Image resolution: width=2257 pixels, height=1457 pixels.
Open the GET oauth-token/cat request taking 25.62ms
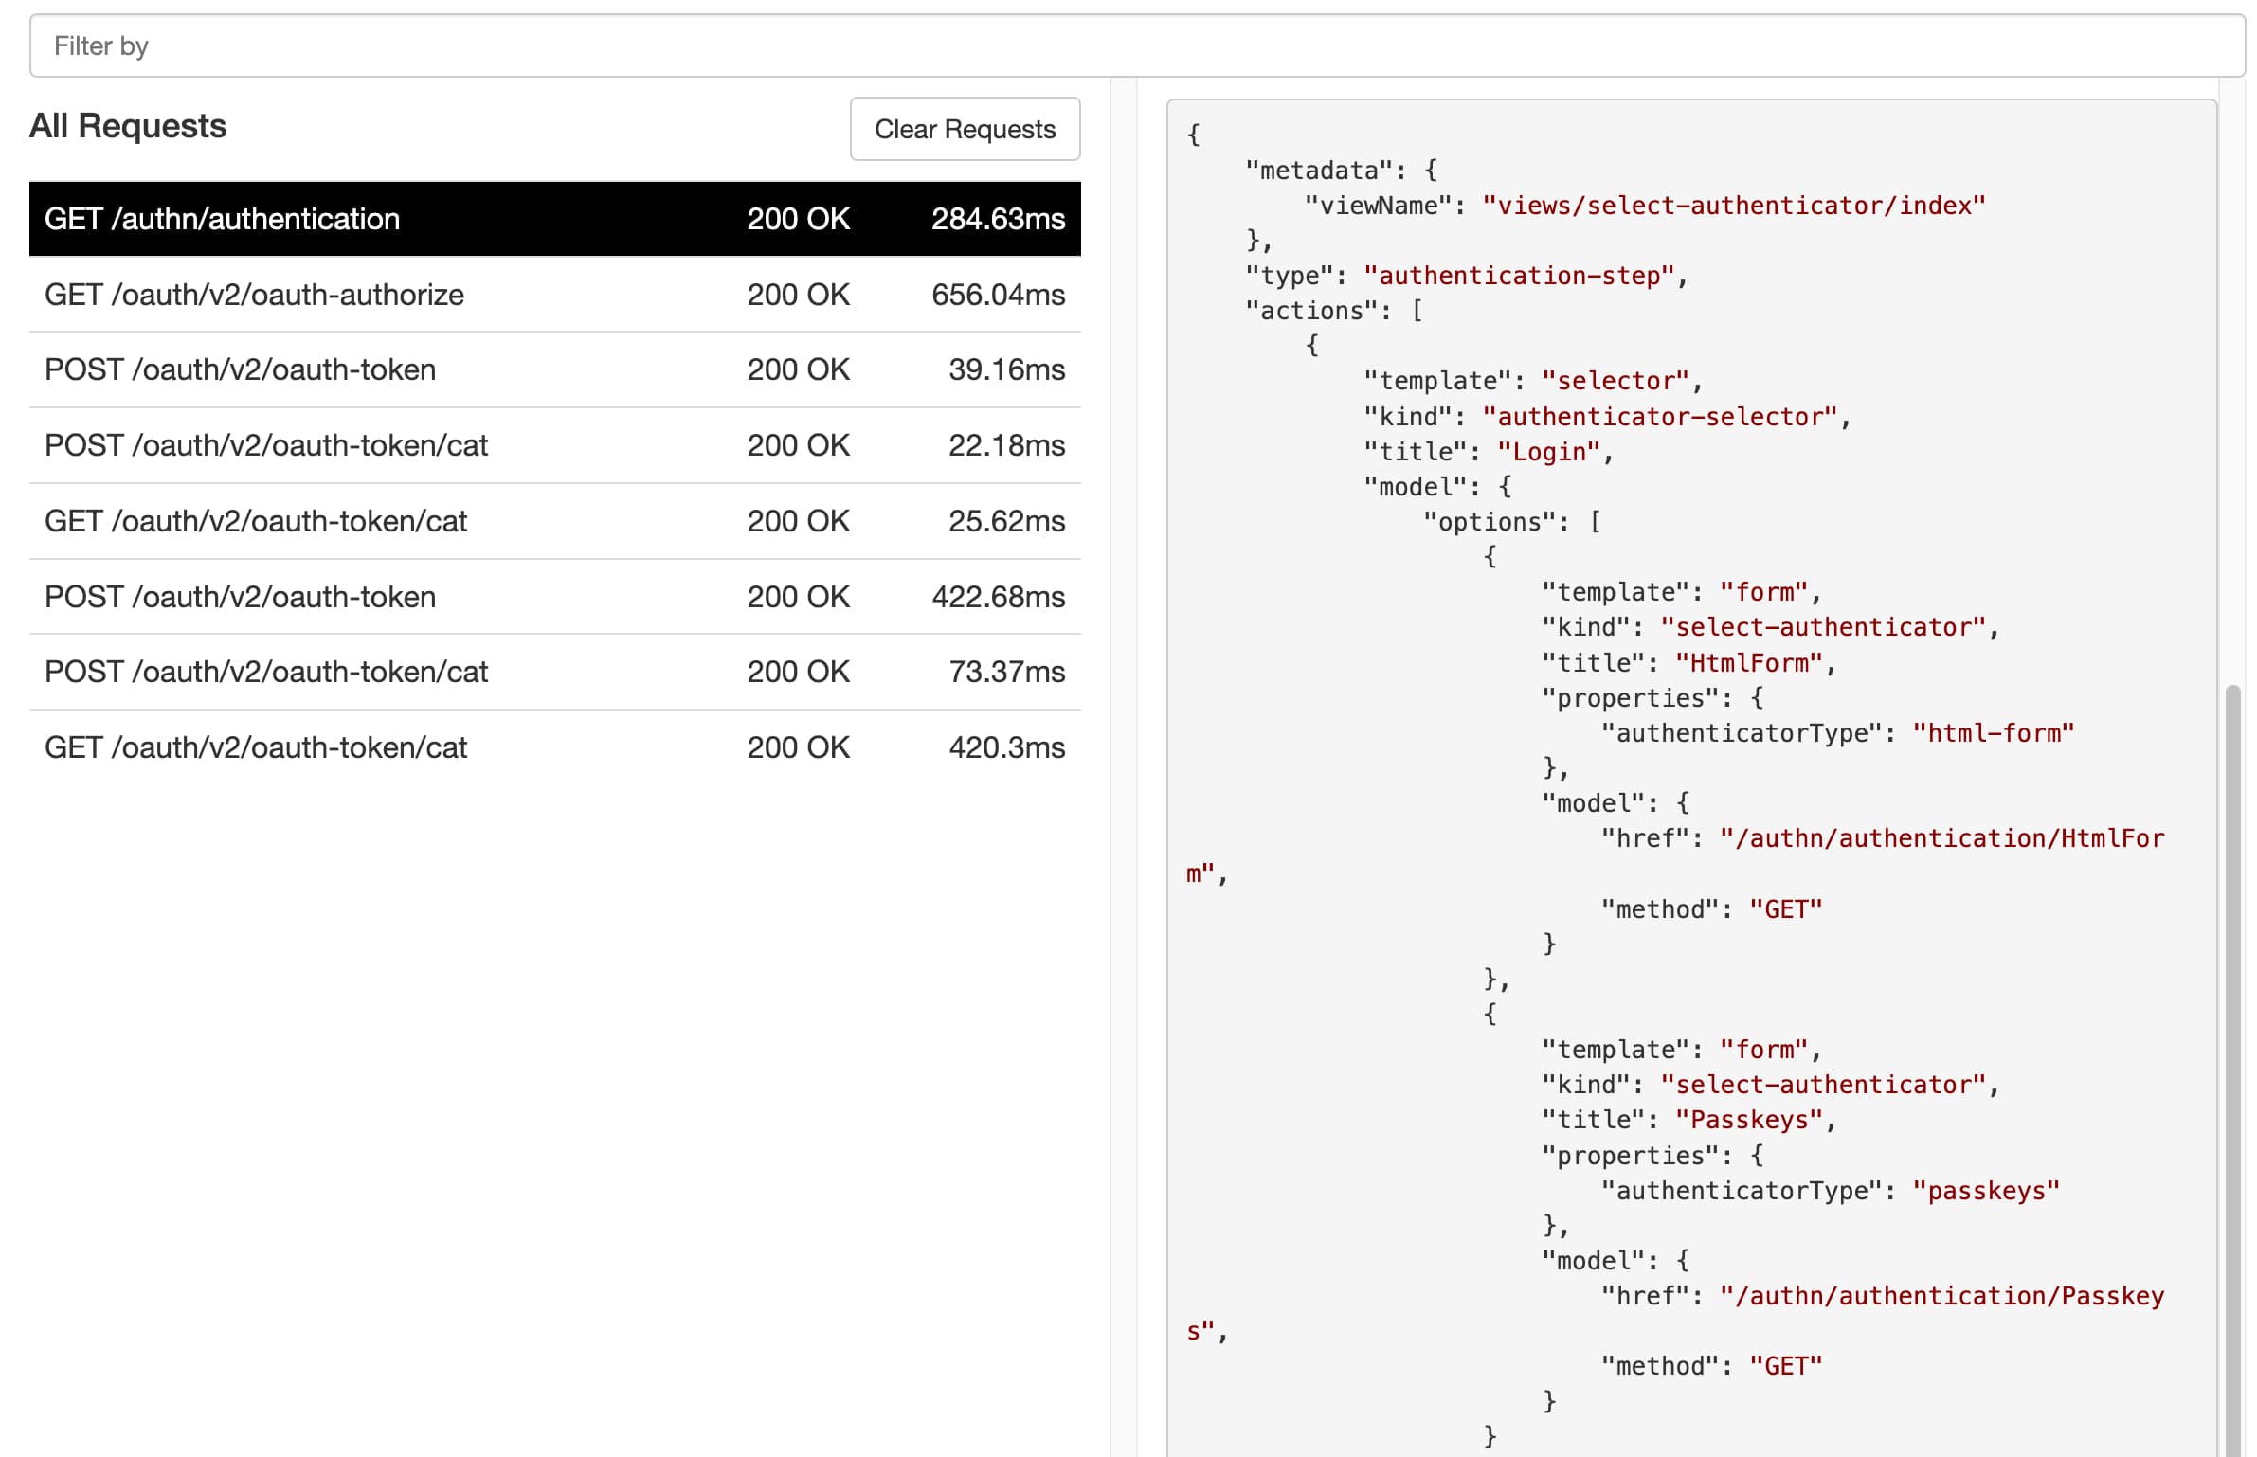click(x=554, y=521)
